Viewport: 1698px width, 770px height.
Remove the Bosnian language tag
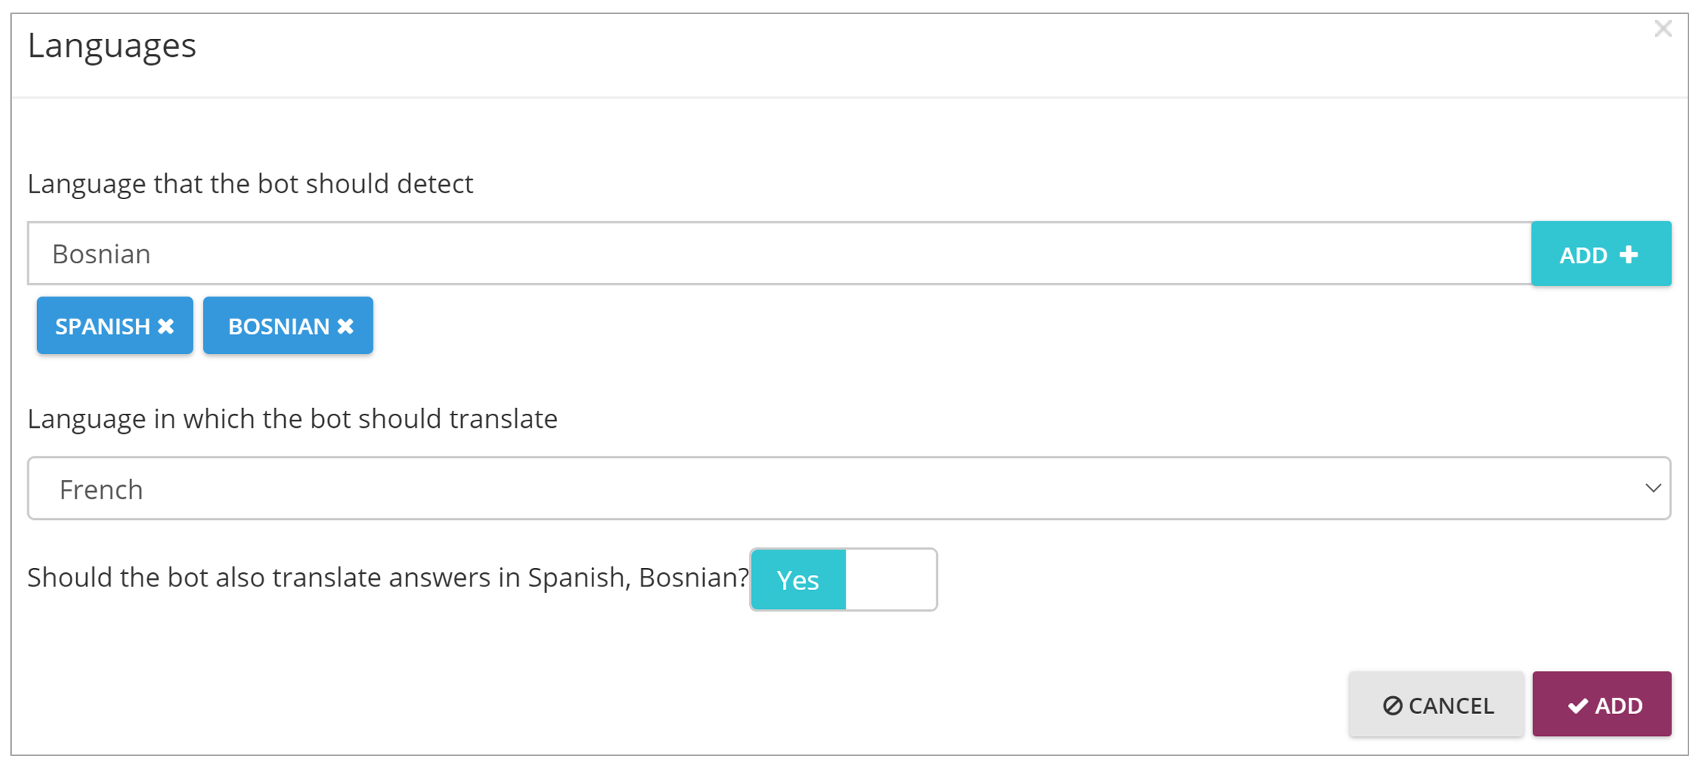coord(345,326)
